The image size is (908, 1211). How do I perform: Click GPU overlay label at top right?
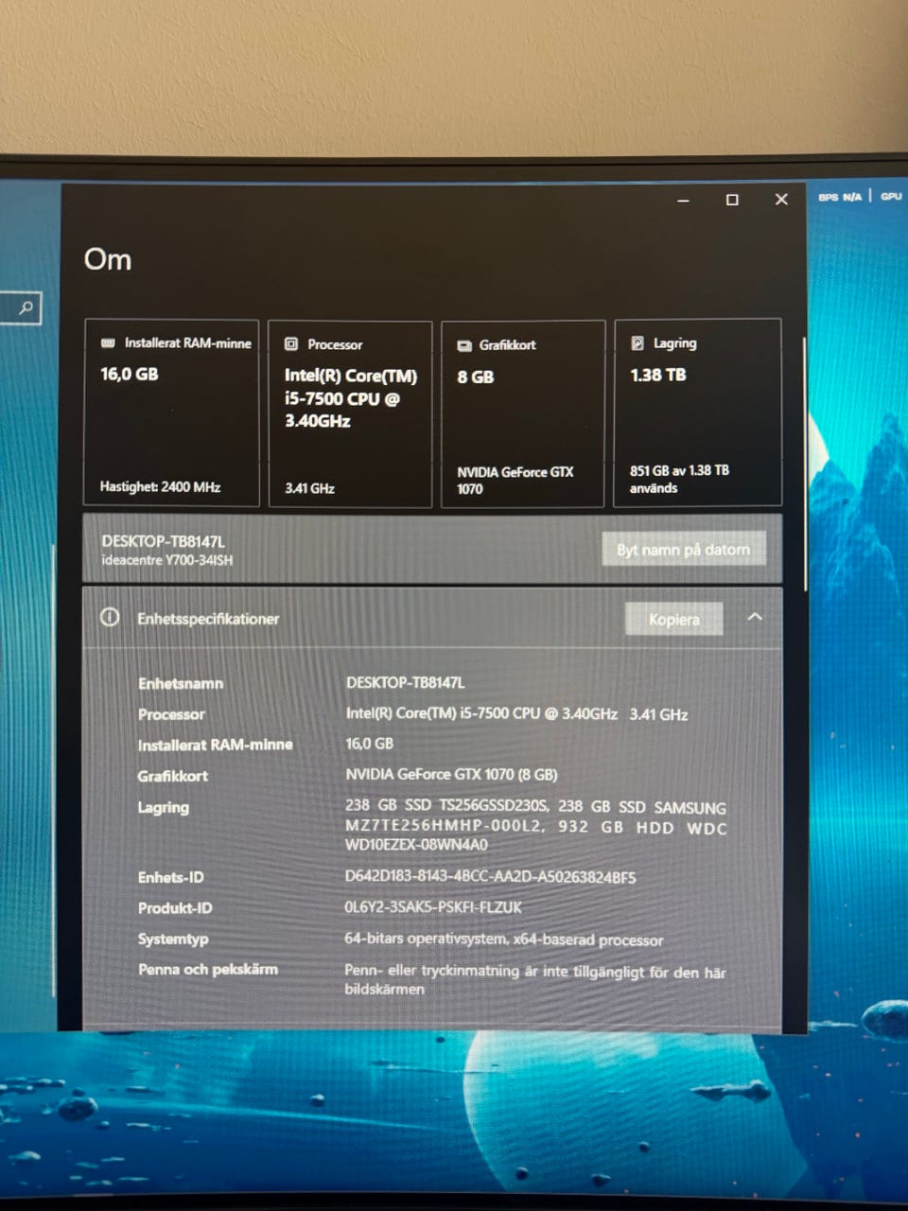pyautogui.click(x=891, y=196)
